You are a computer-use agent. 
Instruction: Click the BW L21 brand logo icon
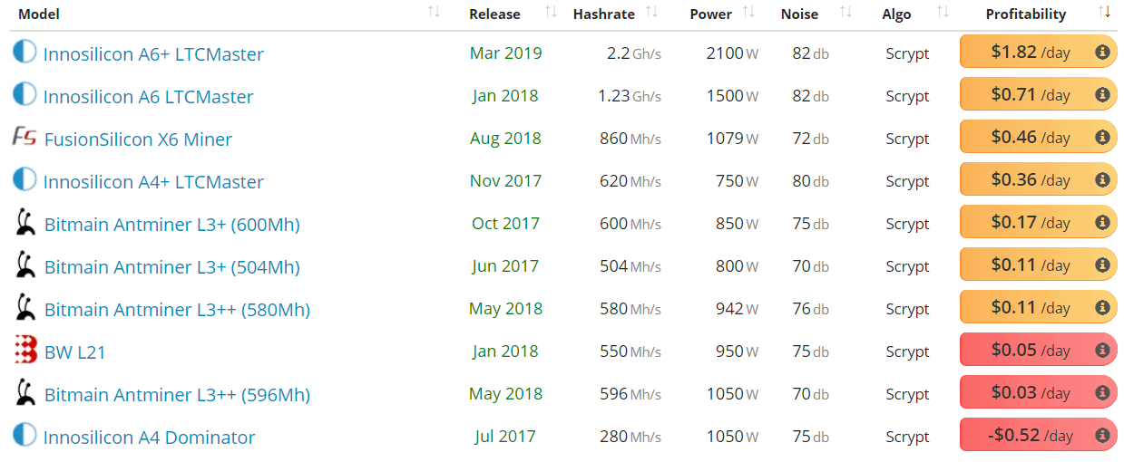point(25,351)
